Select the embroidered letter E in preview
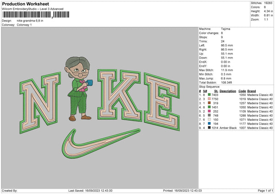 click(162, 102)
